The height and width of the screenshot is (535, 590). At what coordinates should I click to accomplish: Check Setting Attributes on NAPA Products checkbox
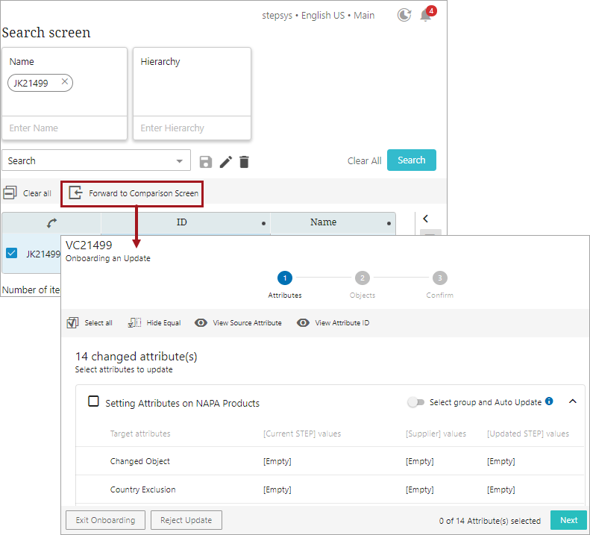coord(93,401)
